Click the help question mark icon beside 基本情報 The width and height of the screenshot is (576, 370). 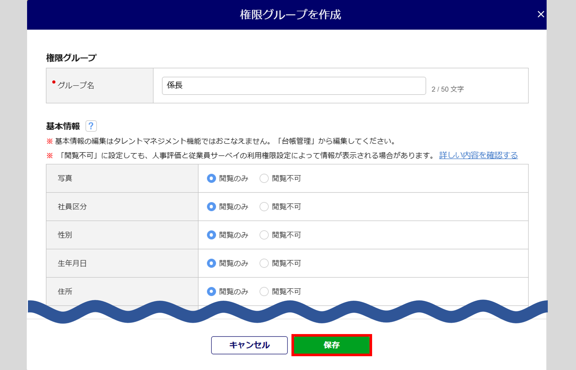[x=91, y=126]
